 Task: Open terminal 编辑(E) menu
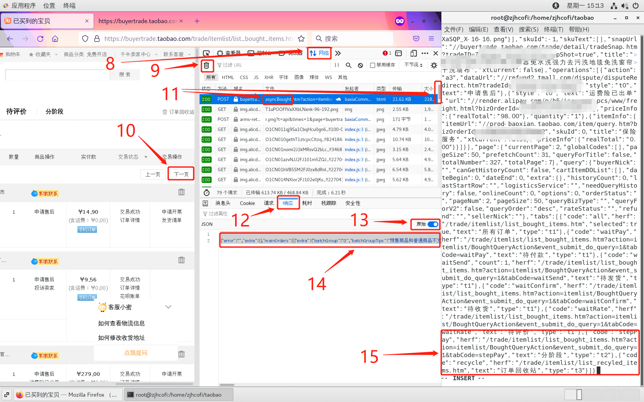pyautogui.click(x=478, y=29)
